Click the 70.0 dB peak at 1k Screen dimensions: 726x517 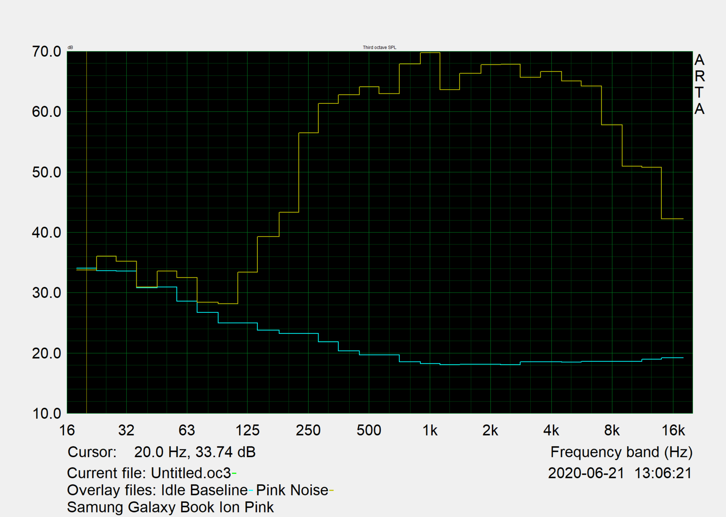click(x=430, y=53)
